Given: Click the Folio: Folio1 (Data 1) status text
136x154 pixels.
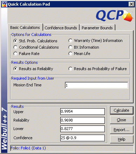Looking at the screenshot, I should coord(28,148).
